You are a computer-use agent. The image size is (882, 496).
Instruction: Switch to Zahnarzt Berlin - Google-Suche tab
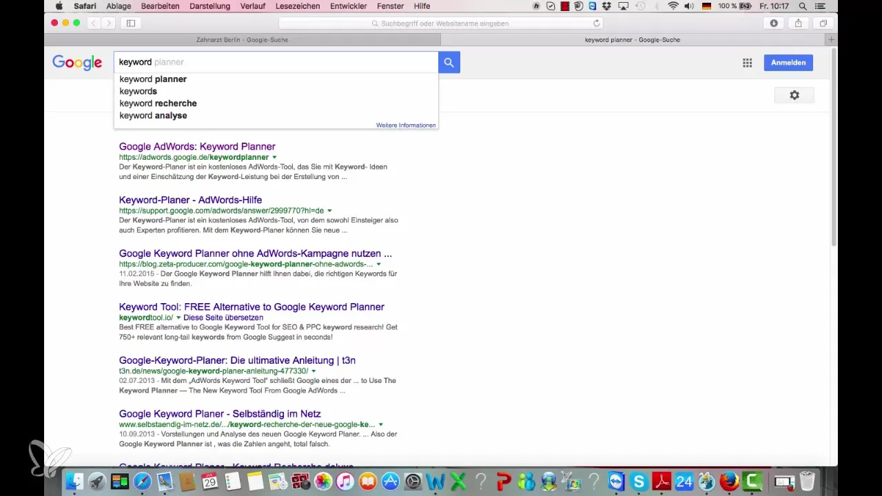(x=242, y=39)
